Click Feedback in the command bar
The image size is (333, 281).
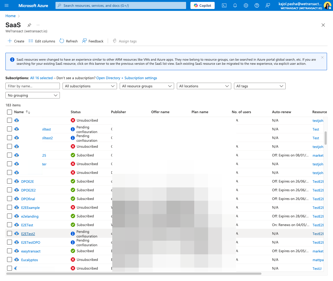(x=93, y=41)
